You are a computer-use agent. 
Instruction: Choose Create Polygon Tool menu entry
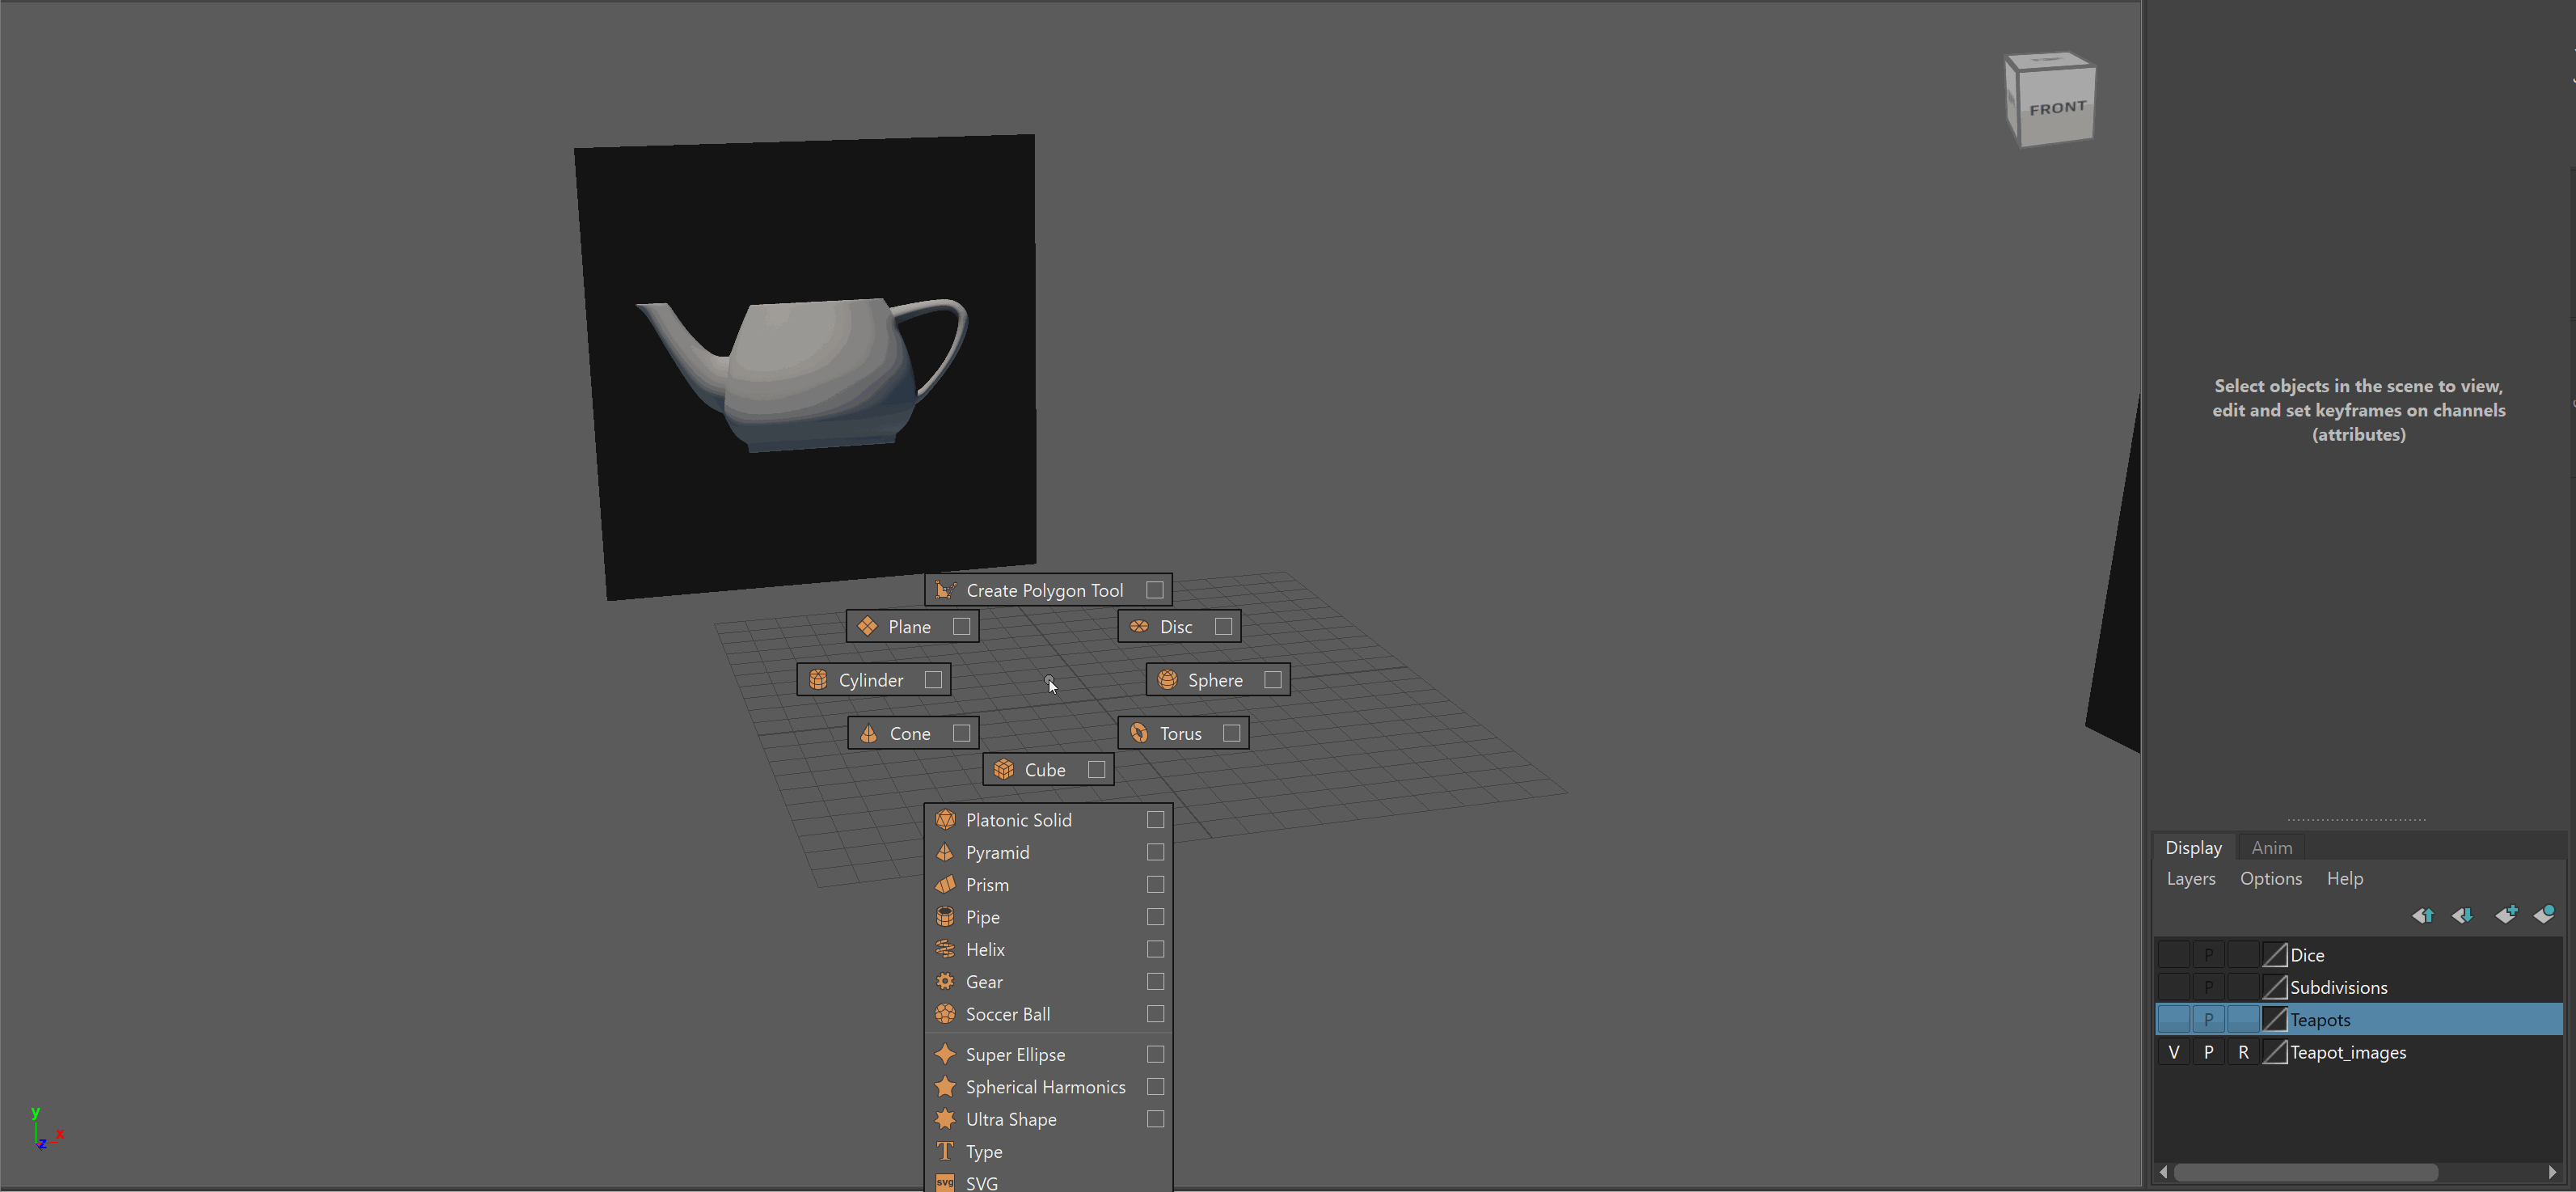tap(1044, 590)
